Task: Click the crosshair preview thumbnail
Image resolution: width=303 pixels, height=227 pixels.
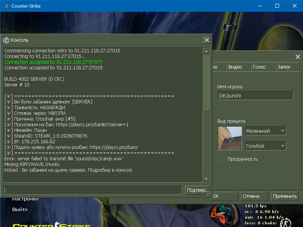Action: tap(230, 138)
